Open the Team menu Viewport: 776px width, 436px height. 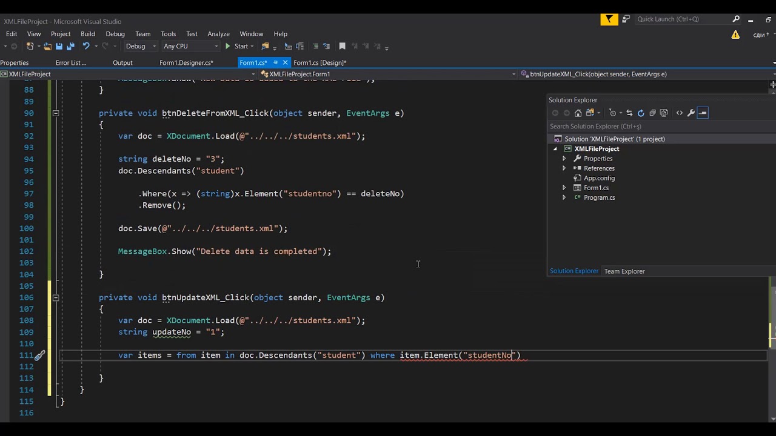(x=143, y=34)
